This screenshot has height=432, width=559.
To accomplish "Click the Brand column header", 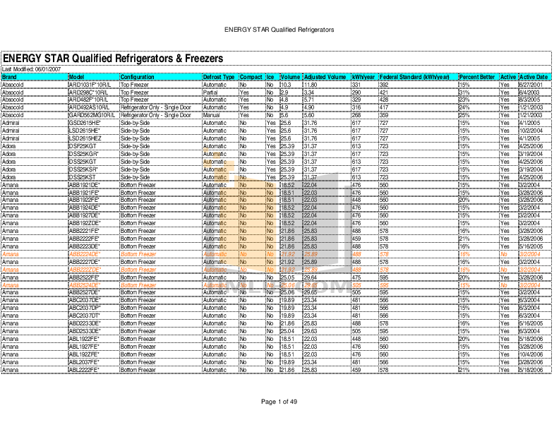I will (x=10, y=76).
